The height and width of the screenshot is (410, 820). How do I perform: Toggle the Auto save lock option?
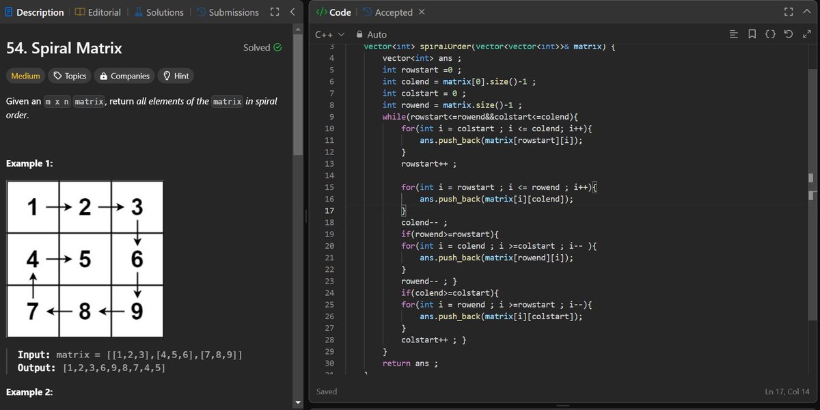coord(359,34)
